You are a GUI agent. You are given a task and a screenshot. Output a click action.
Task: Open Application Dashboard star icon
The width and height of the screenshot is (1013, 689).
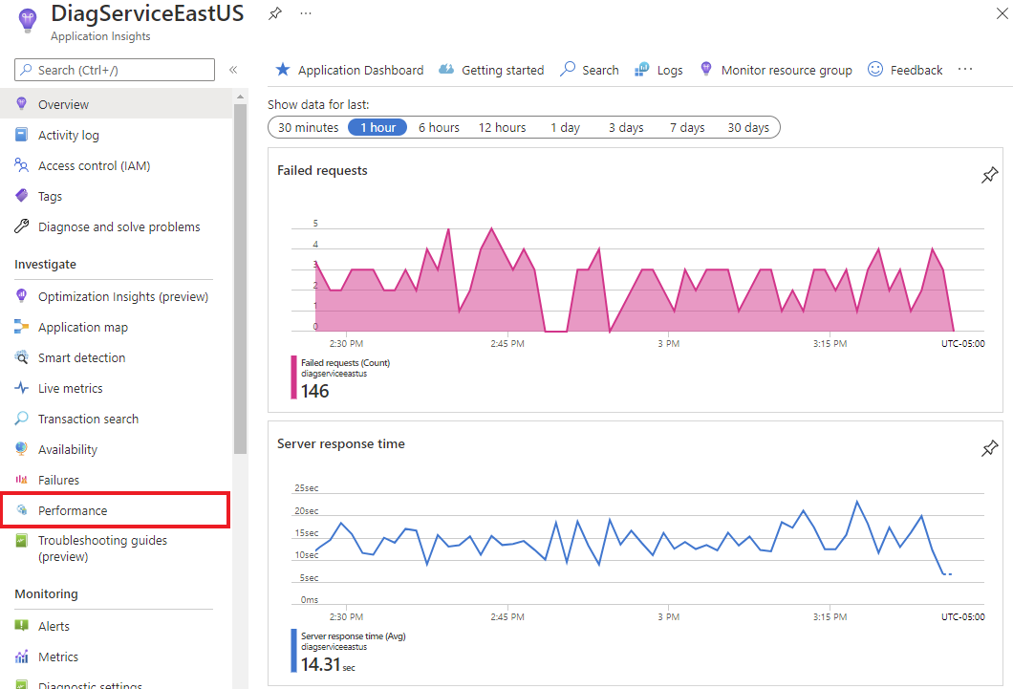[x=283, y=70]
